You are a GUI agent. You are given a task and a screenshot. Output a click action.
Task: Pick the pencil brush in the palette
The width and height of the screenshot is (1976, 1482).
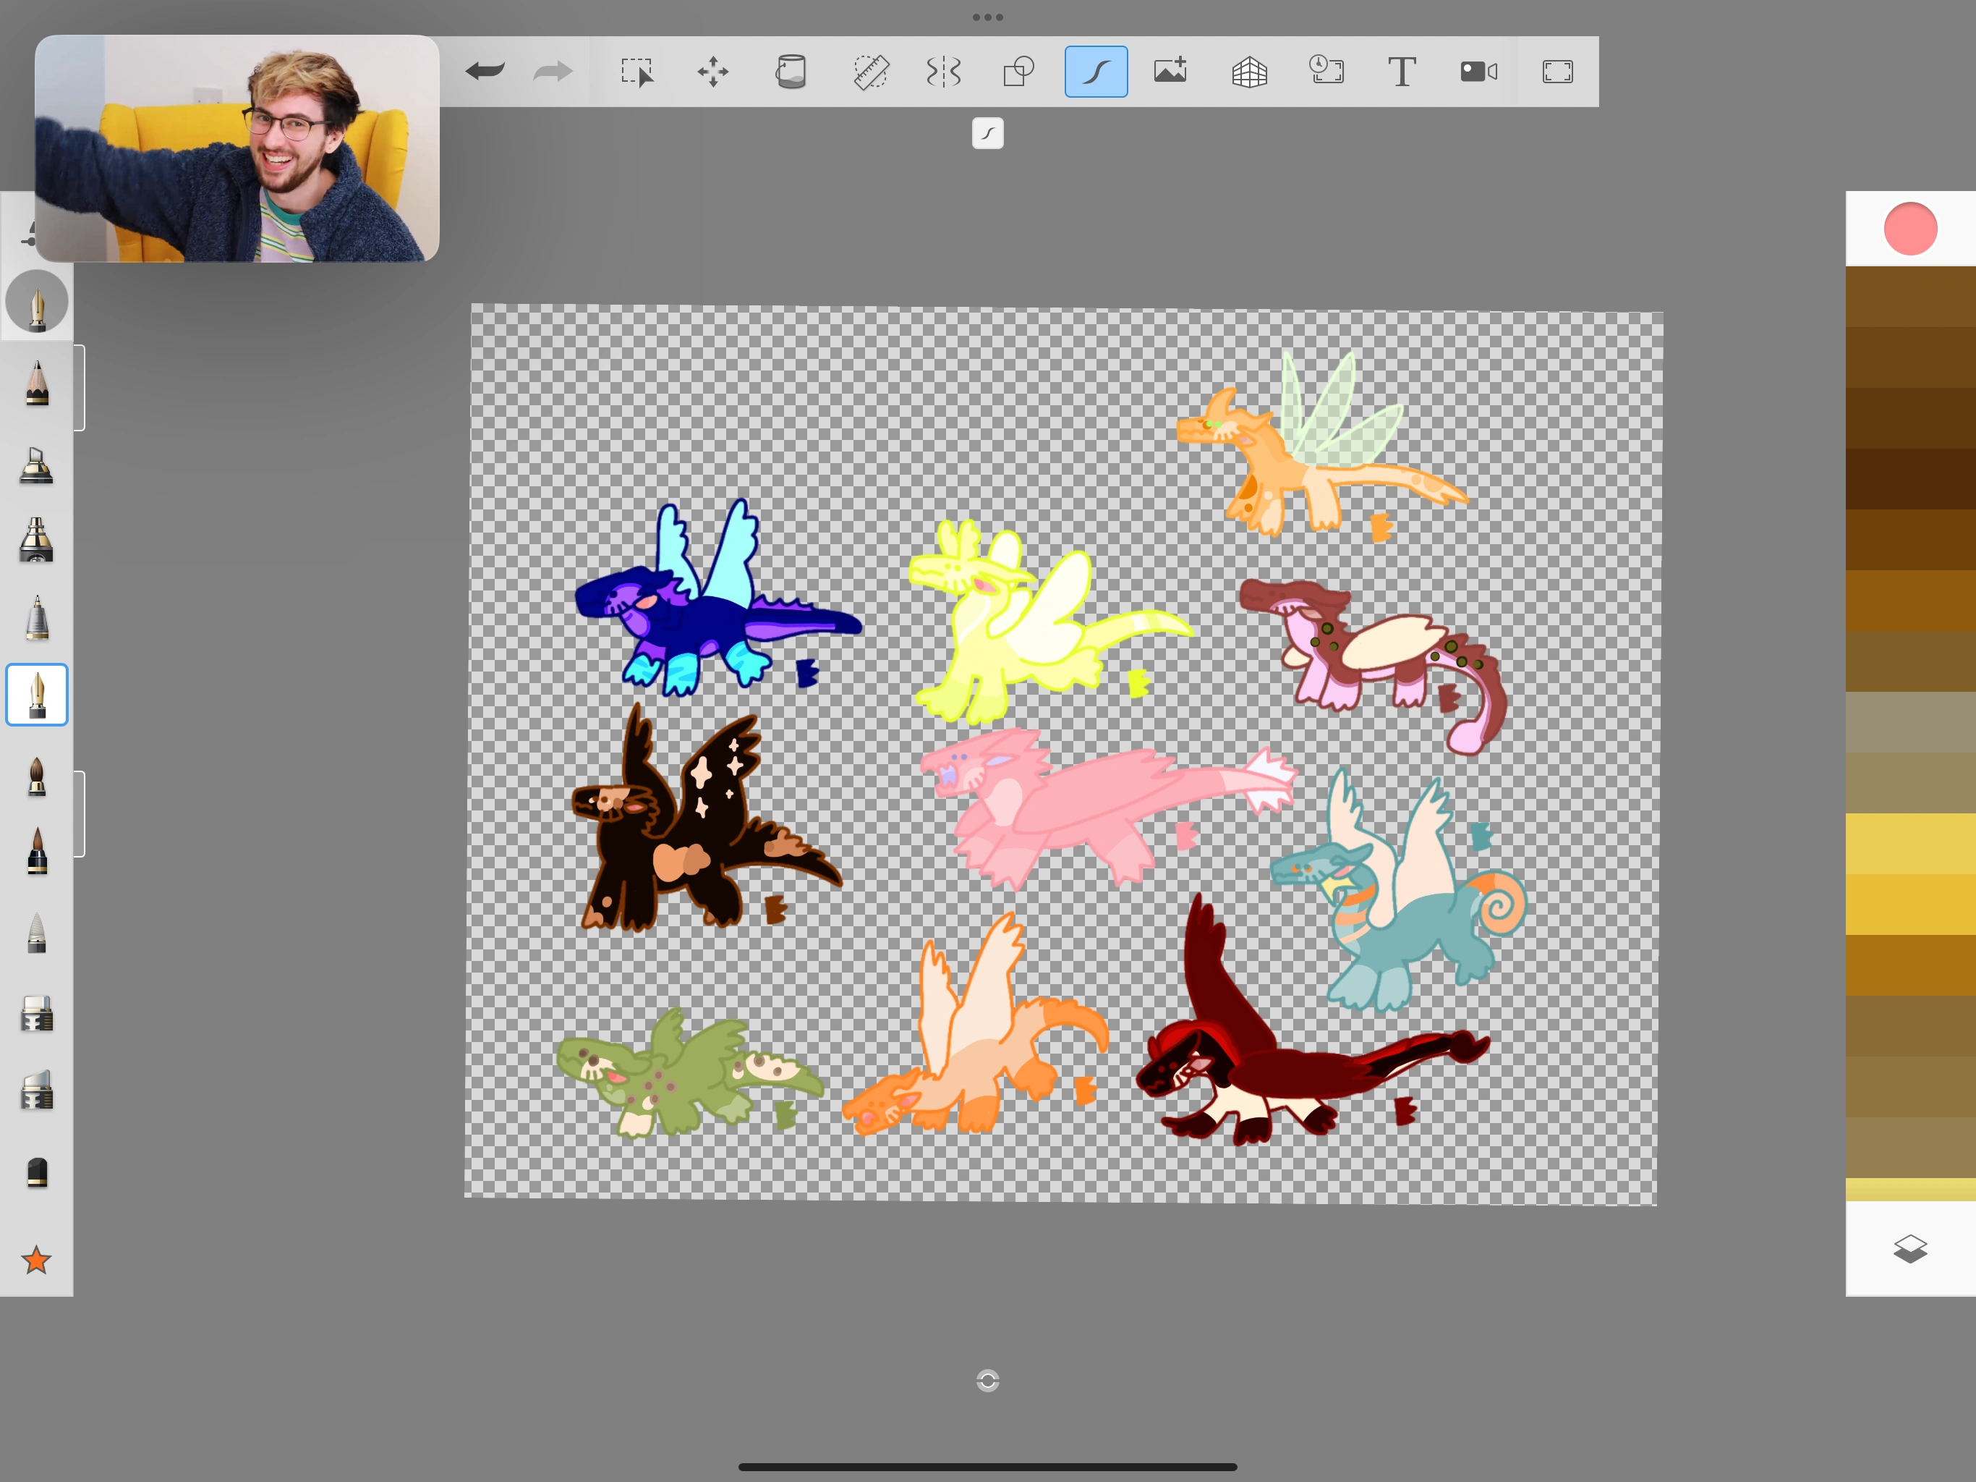(x=37, y=384)
